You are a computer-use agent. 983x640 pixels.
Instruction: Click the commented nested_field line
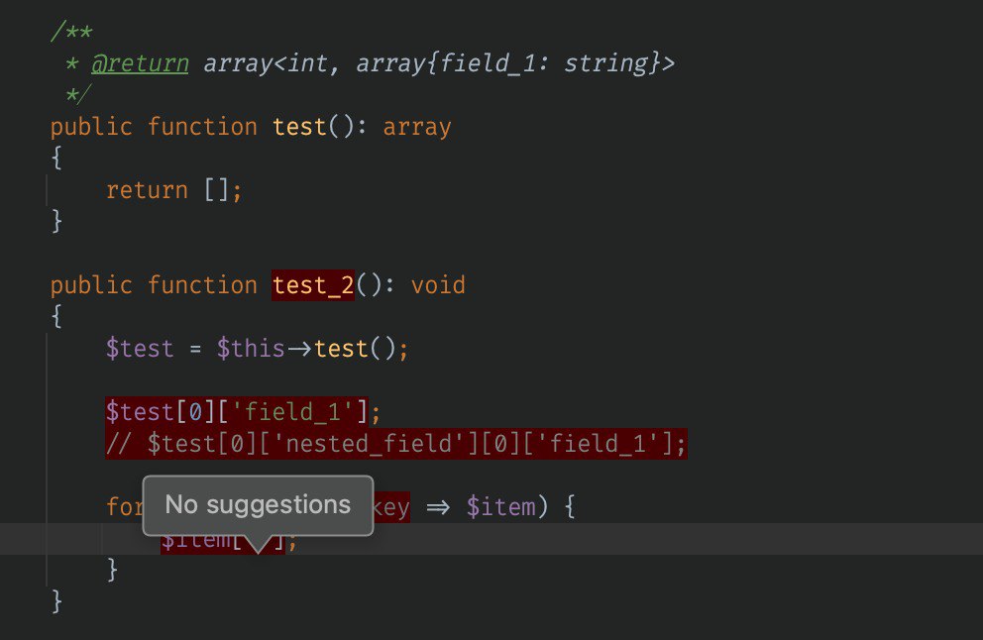click(x=396, y=444)
